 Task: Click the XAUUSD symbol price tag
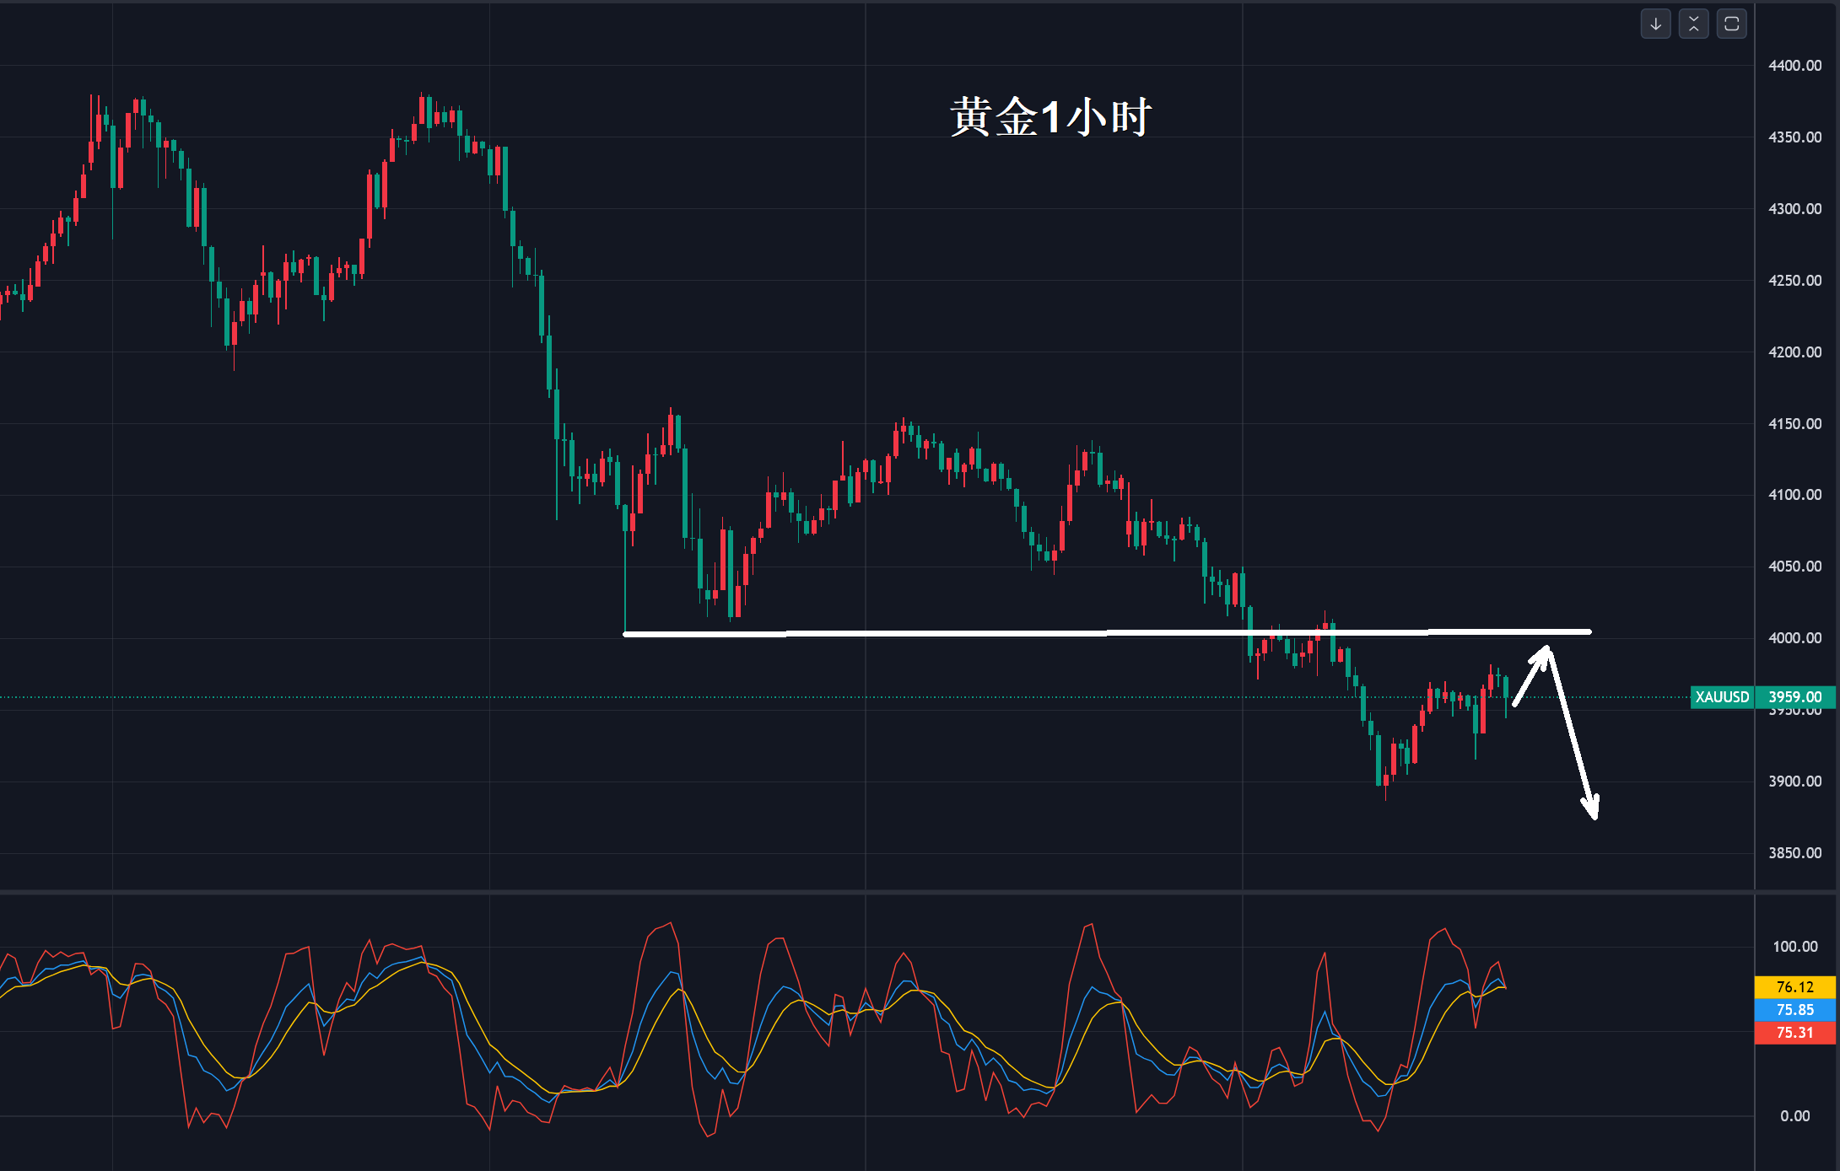coord(1722,697)
